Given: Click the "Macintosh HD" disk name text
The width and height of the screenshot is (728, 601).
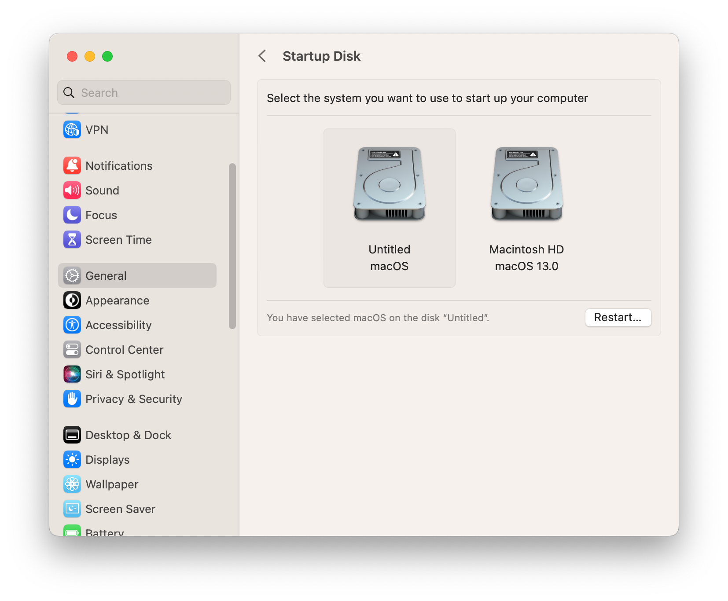Looking at the screenshot, I should tap(527, 249).
